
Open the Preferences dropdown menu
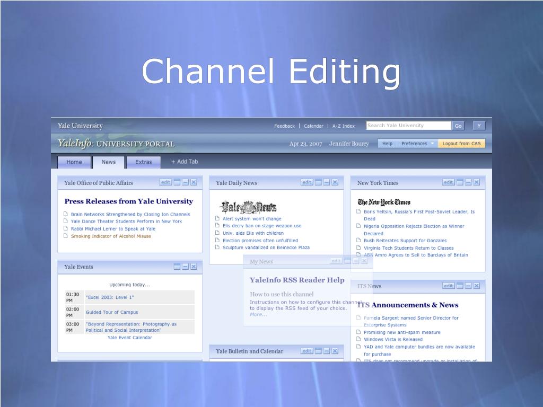[x=417, y=144]
